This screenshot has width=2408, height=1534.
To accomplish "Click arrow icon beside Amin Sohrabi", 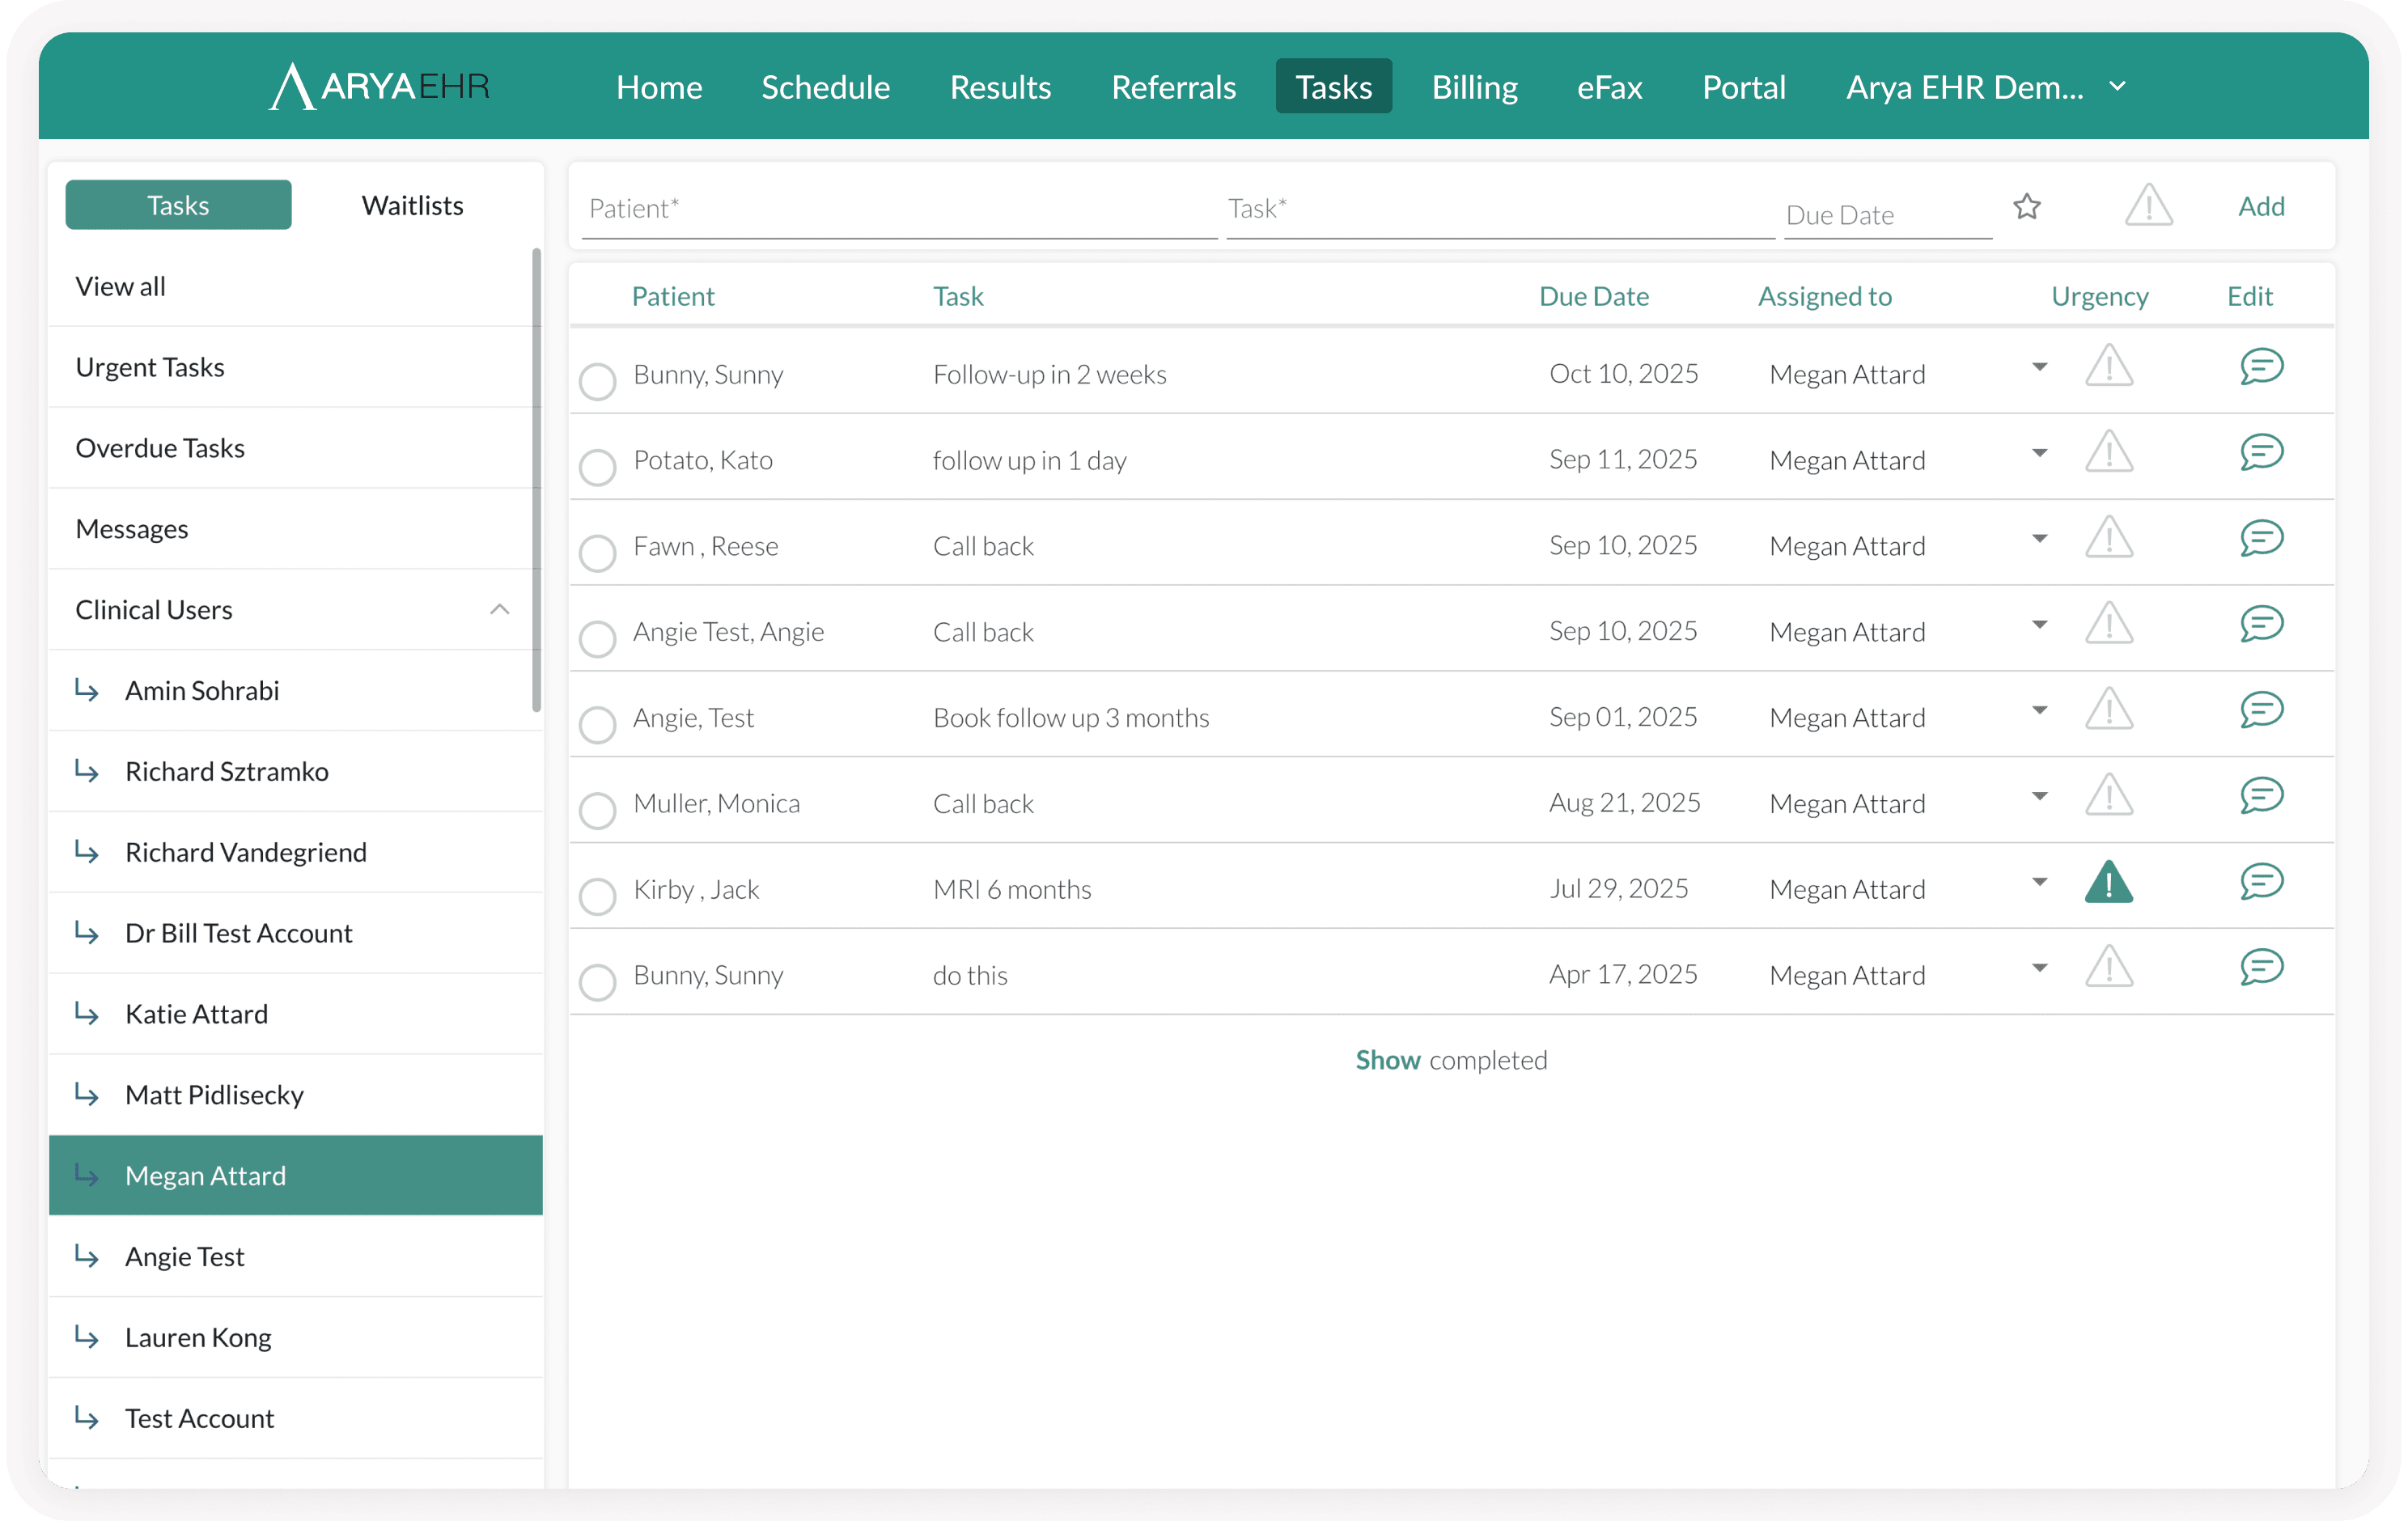I will click(87, 690).
